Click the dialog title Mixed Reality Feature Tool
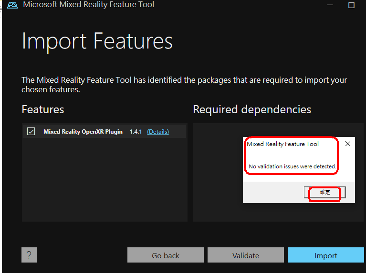This screenshot has height=273, width=366. pyautogui.click(x=282, y=144)
